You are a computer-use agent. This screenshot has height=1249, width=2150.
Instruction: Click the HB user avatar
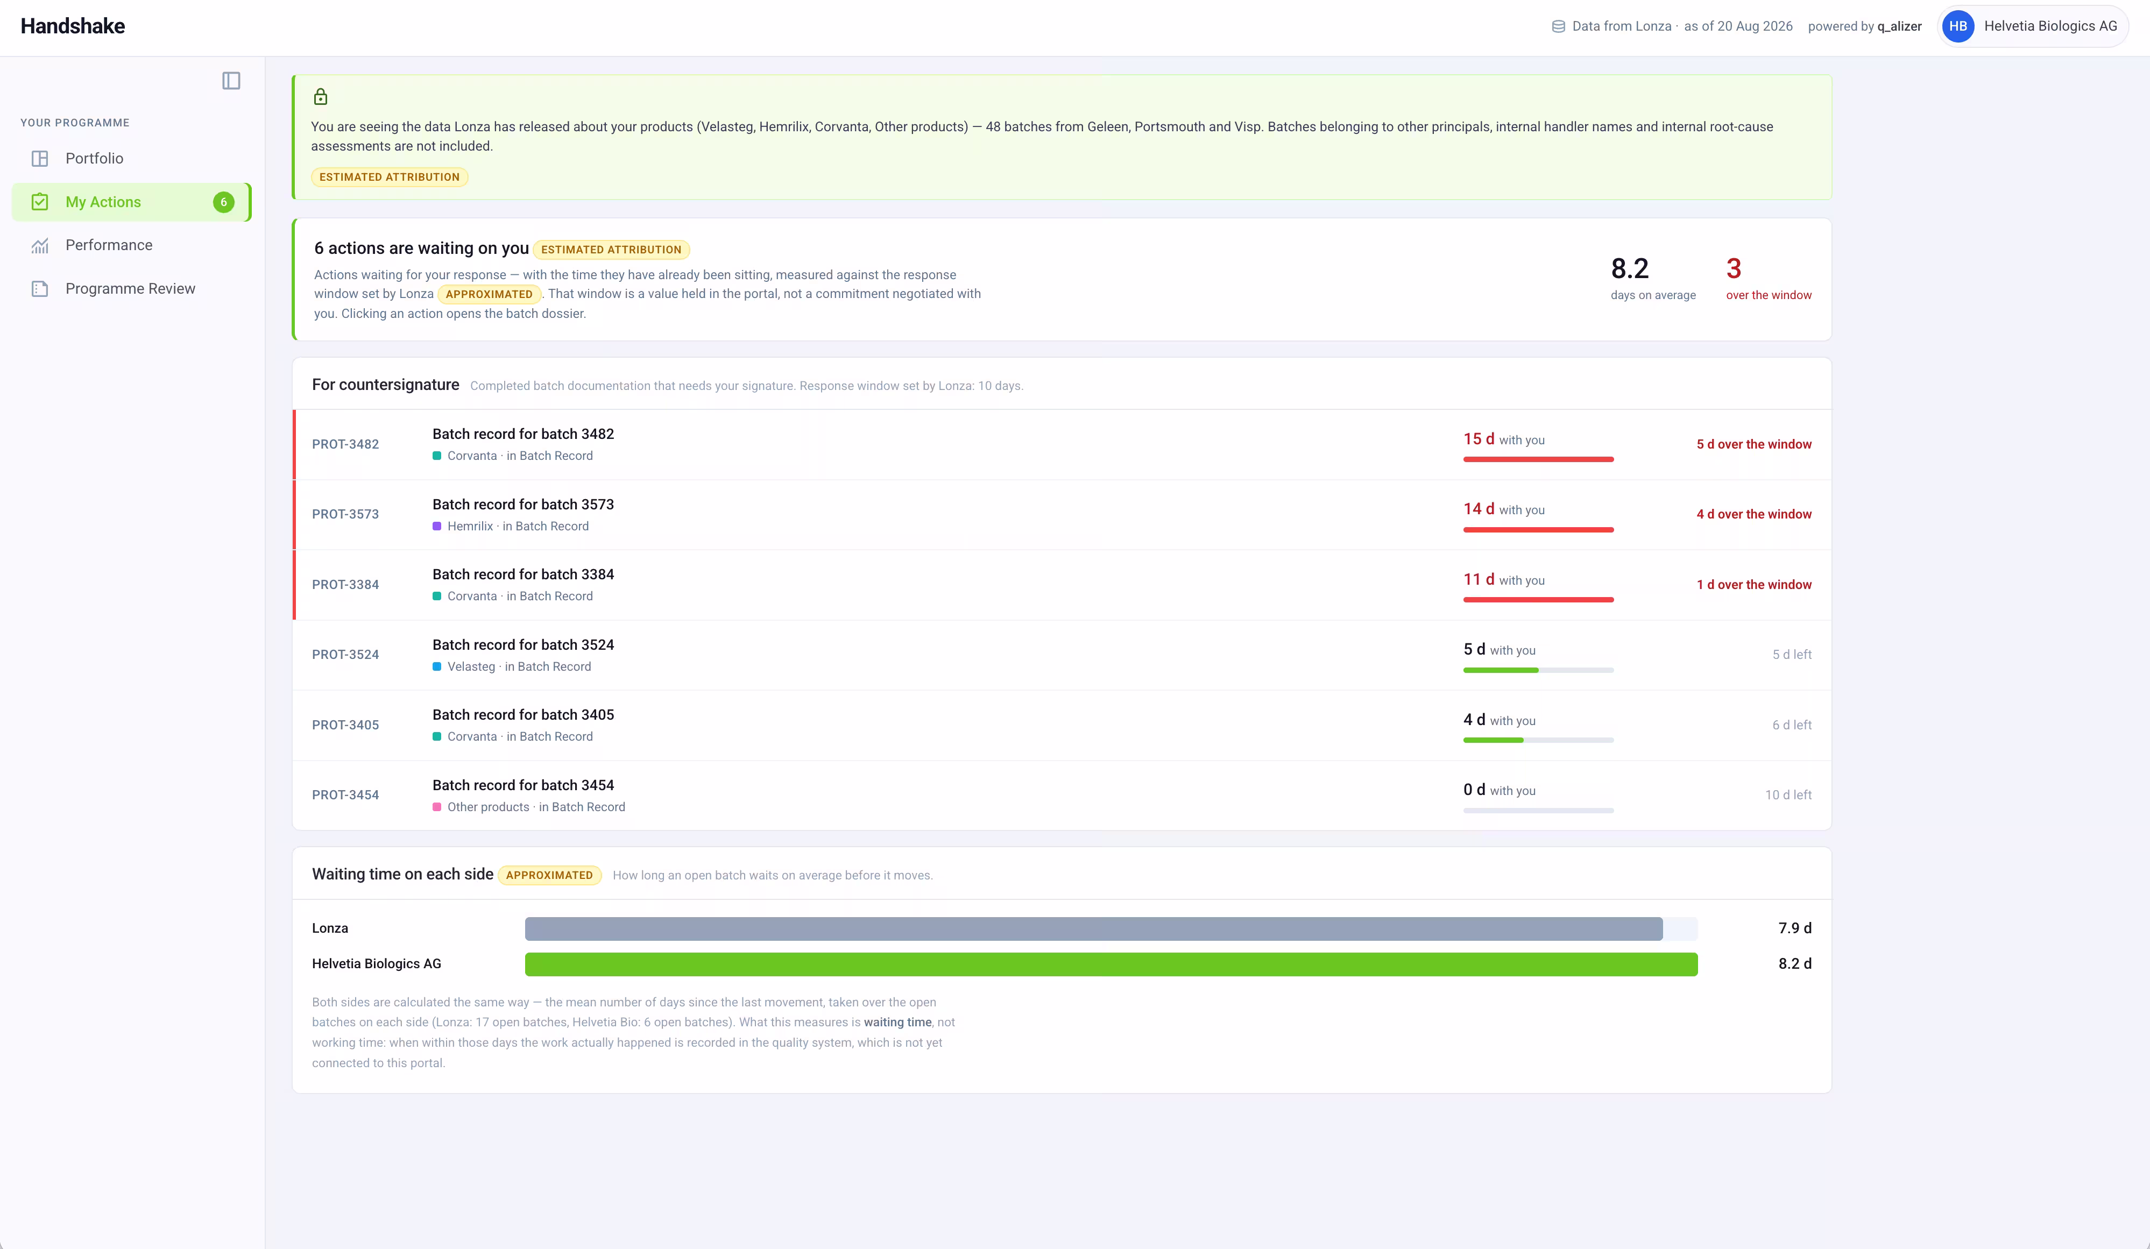click(1958, 26)
